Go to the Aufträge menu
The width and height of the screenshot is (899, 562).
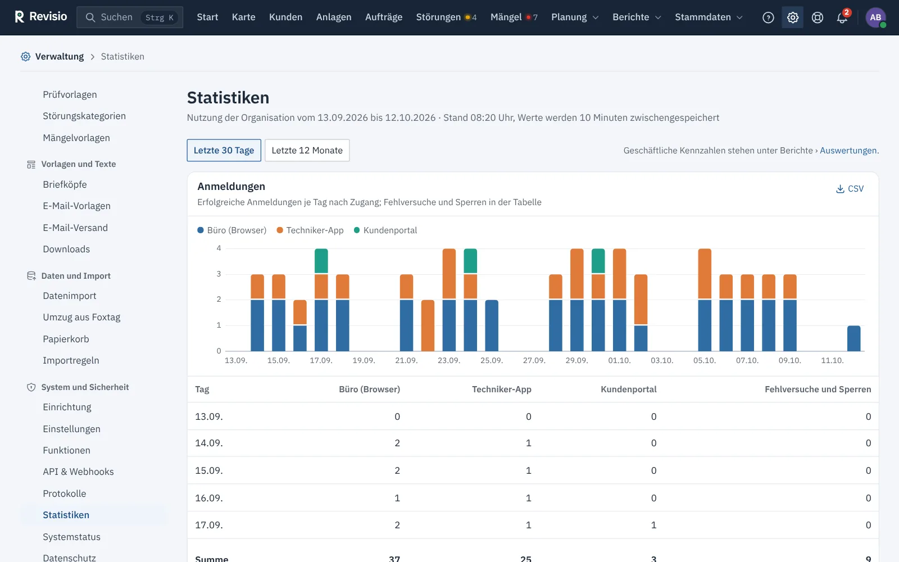384,17
